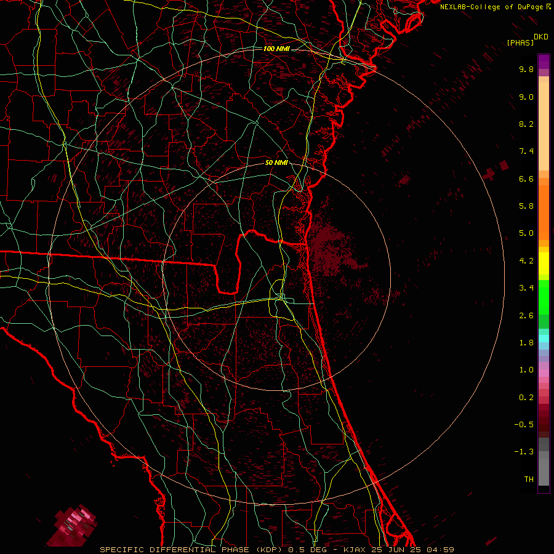
Task: Click the 4.2 value on the color scale
Action: 526,261
